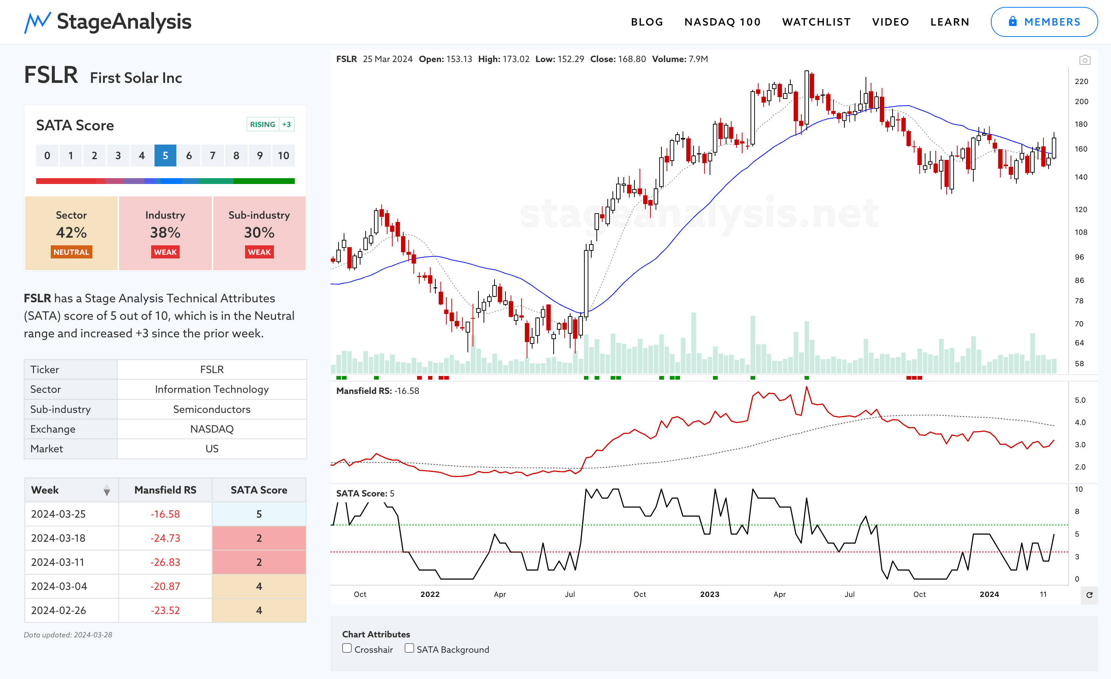Open the VIDEO menu item
This screenshot has height=679, width=1111.
(890, 22)
